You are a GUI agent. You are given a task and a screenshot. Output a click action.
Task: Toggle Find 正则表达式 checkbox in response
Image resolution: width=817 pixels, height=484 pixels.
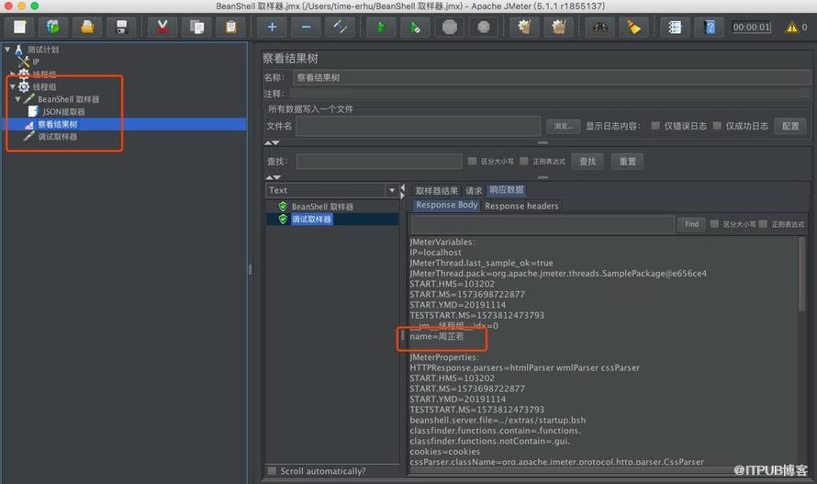pyautogui.click(x=763, y=224)
